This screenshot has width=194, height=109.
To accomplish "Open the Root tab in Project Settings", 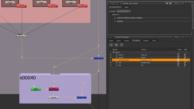I will (111, 41).
